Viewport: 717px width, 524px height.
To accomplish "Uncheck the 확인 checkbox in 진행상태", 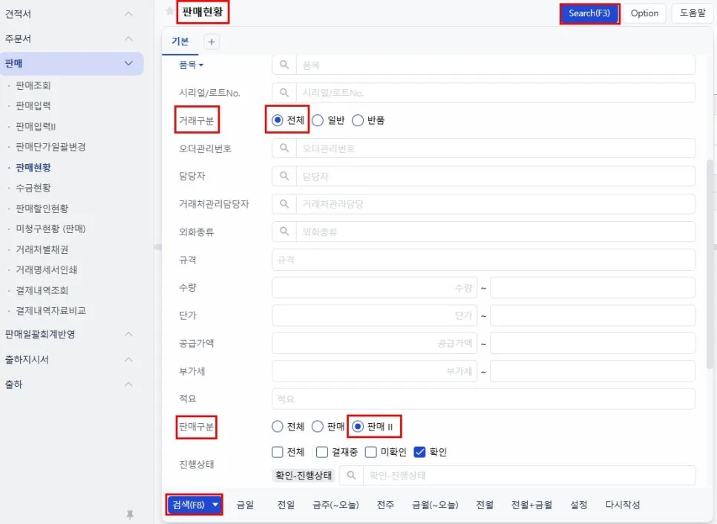I will pyautogui.click(x=419, y=452).
